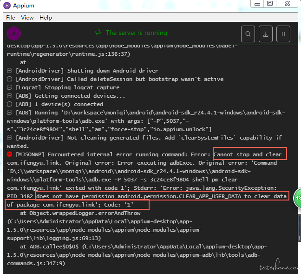This screenshot has height=274, width=301.
Task: Click the green floating badge at right edge
Action: click(297, 198)
